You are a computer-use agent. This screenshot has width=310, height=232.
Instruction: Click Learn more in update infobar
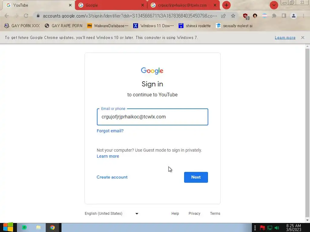(x=285, y=37)
